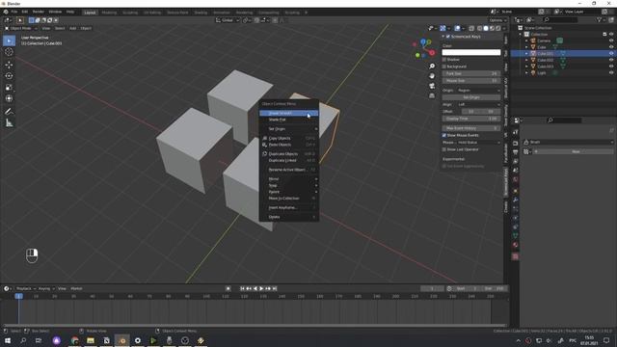Uncheck Show Mouse Events
This screenshot has height=347, width=617.
tap(444, 135)
